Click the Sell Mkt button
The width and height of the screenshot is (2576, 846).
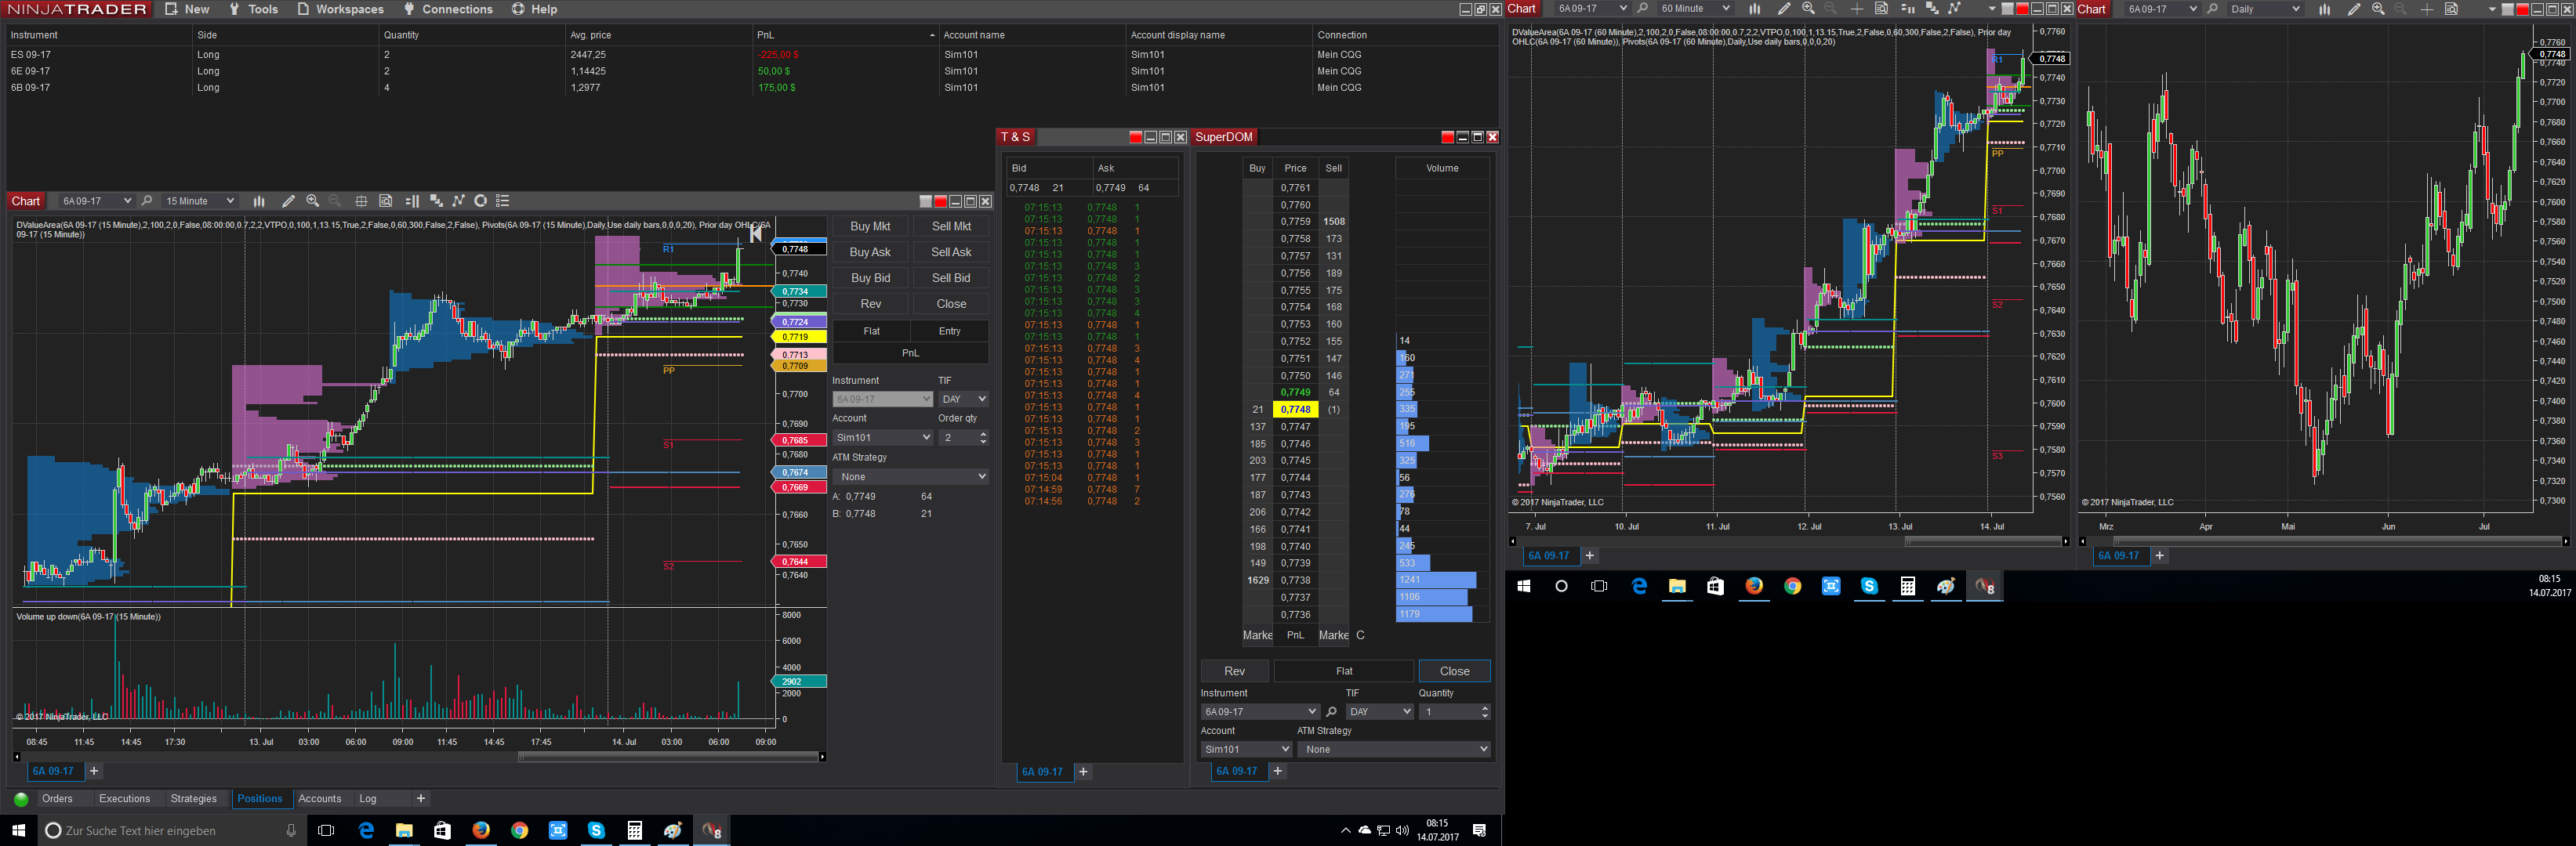pyautogui.click(x=951, y=226)
